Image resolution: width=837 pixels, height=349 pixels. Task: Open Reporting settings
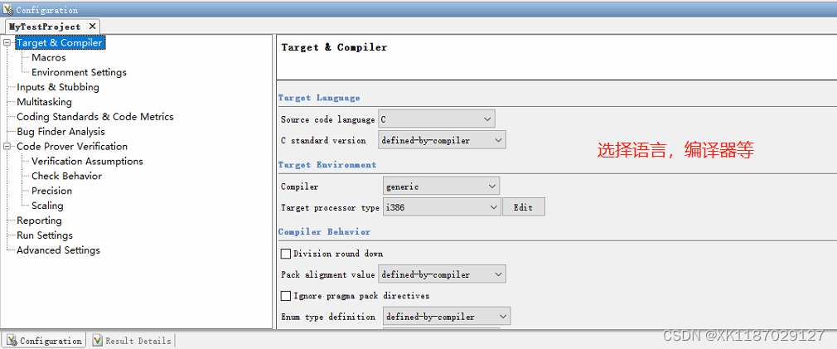coord(39,221)
